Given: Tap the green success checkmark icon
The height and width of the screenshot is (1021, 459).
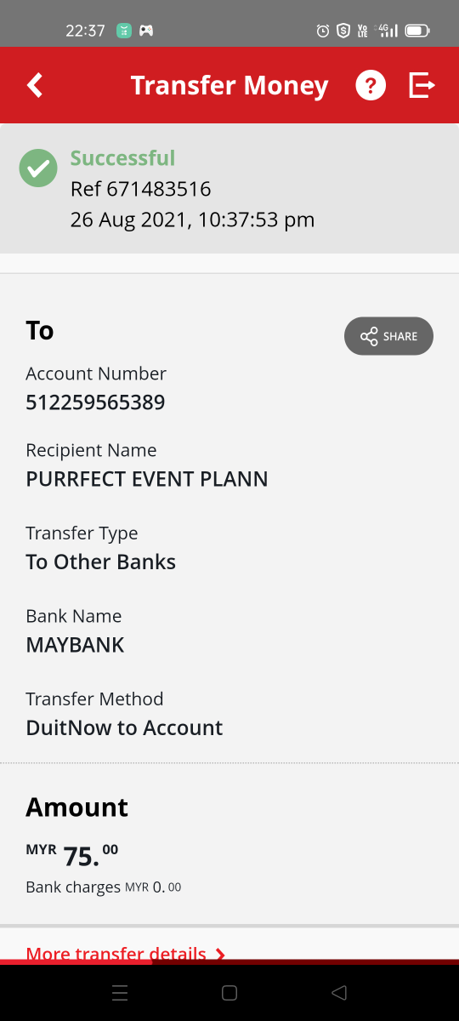Looking at the screenshot, I should [38, 168].
